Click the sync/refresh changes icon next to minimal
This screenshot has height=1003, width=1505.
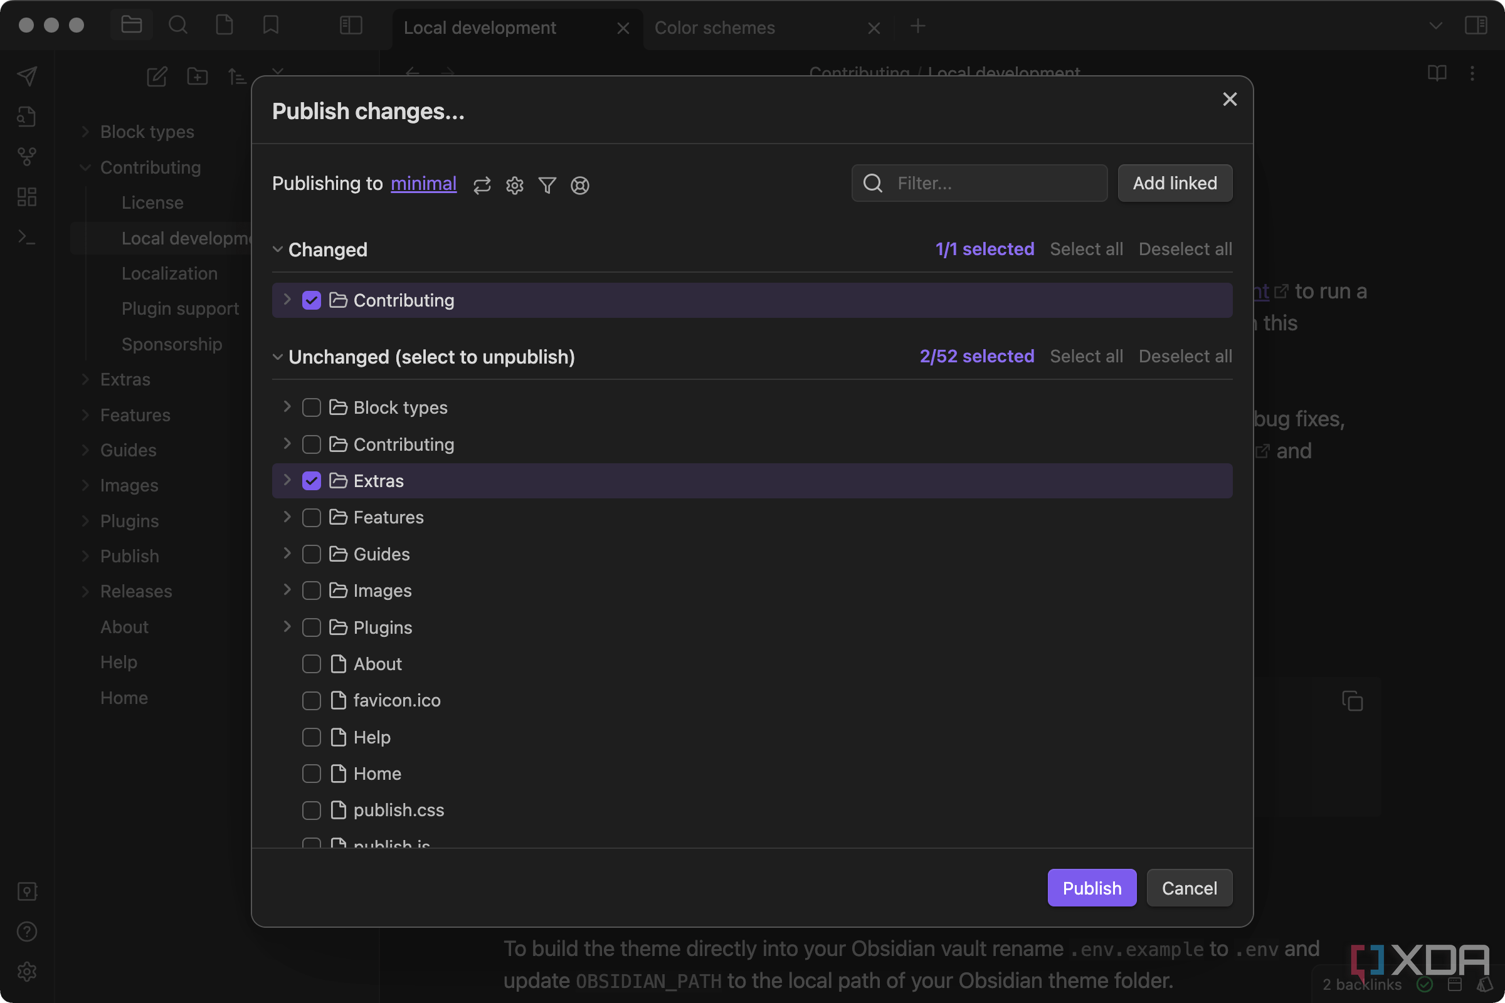click(482, 185)
